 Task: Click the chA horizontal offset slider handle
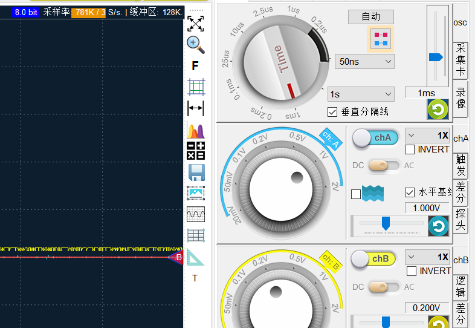tap(386, 223)
